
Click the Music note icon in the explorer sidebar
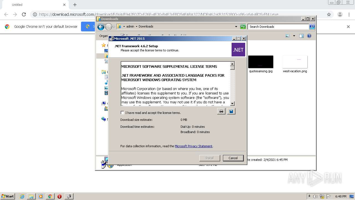pos(106,82)
